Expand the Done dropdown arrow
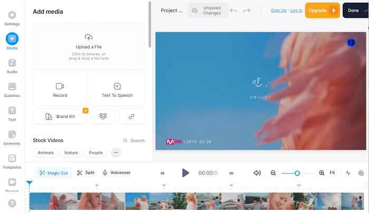 click(x=366, y=11)
